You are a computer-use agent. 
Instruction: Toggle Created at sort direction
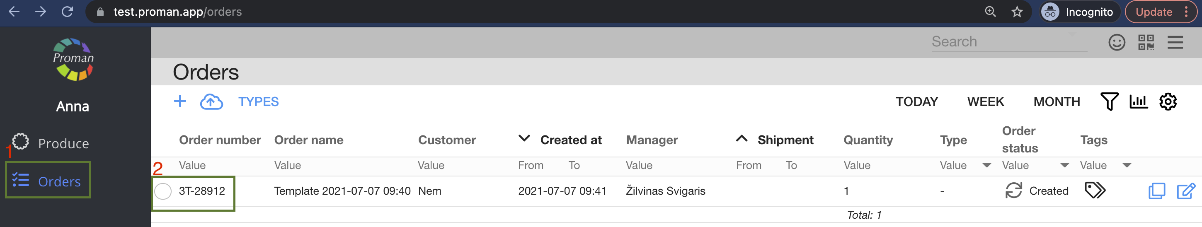click(x=524, y=138)
